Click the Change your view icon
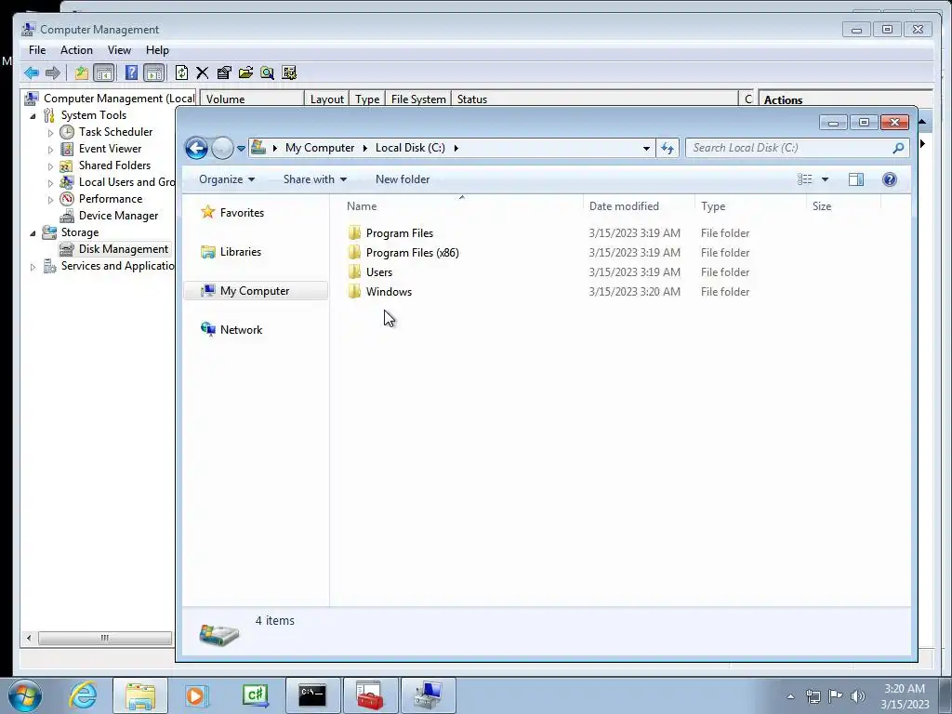This screenshot has width=952, height=714. pyautogui.click(x=804, y=179)
